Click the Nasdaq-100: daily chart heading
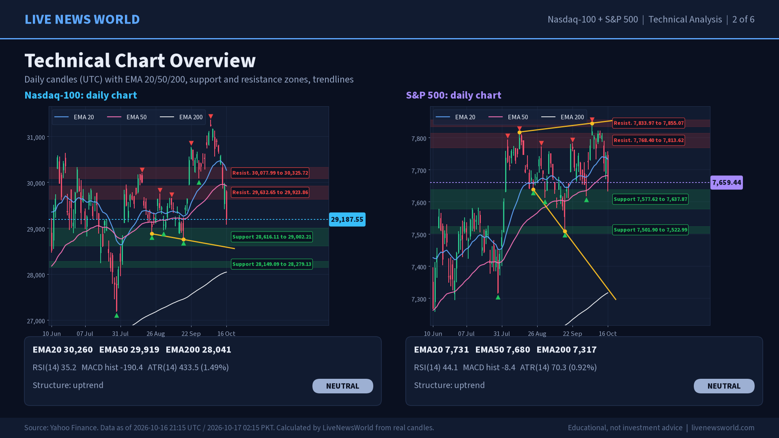This screenshot has height=438, width=779. click(81, 95)
